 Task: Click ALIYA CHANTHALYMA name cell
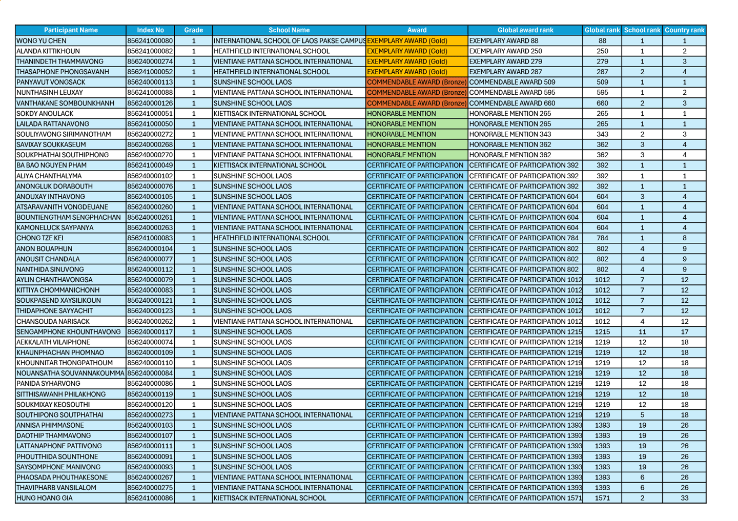71,176
